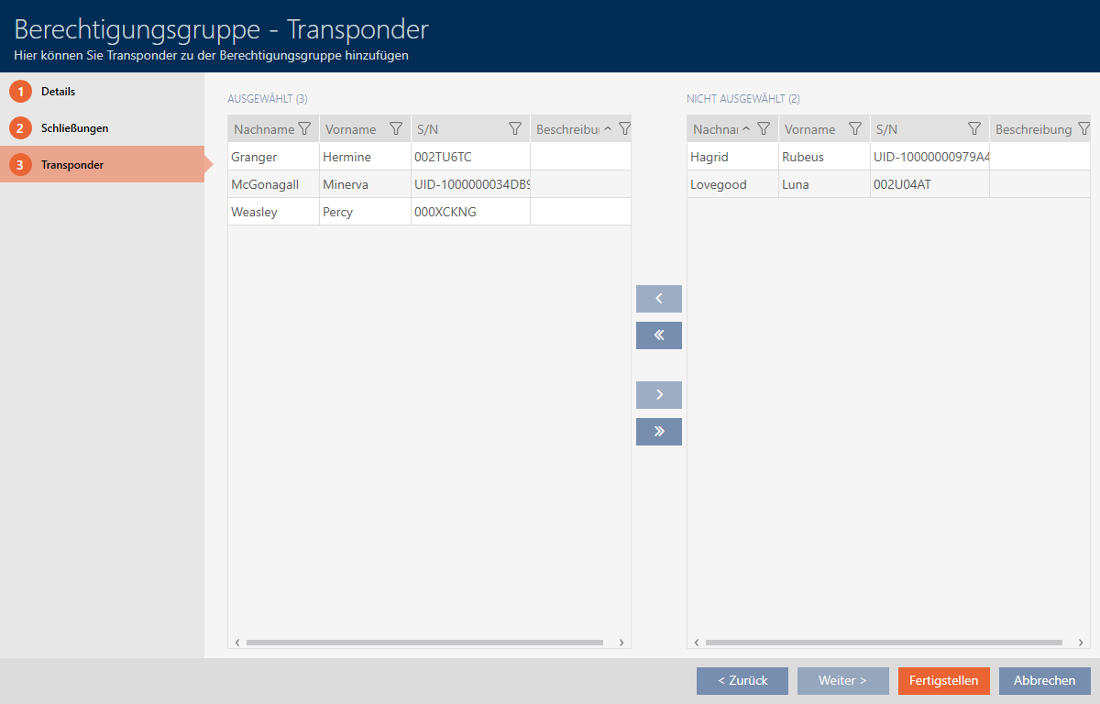The width and height of the screenshot is (1100, 704).
Task: Remove all transponders with double-right arrow
Action: click(x=658, y=432)
